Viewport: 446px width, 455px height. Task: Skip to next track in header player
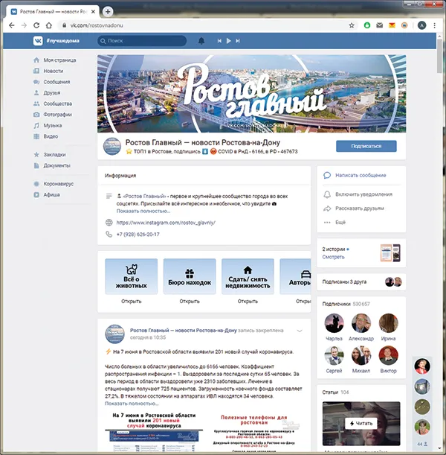[x=239, y=41]
